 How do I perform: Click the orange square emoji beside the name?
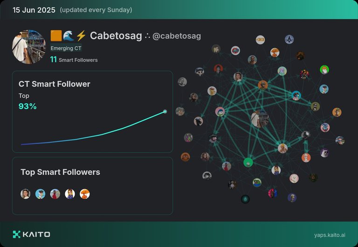pos(56,35)
